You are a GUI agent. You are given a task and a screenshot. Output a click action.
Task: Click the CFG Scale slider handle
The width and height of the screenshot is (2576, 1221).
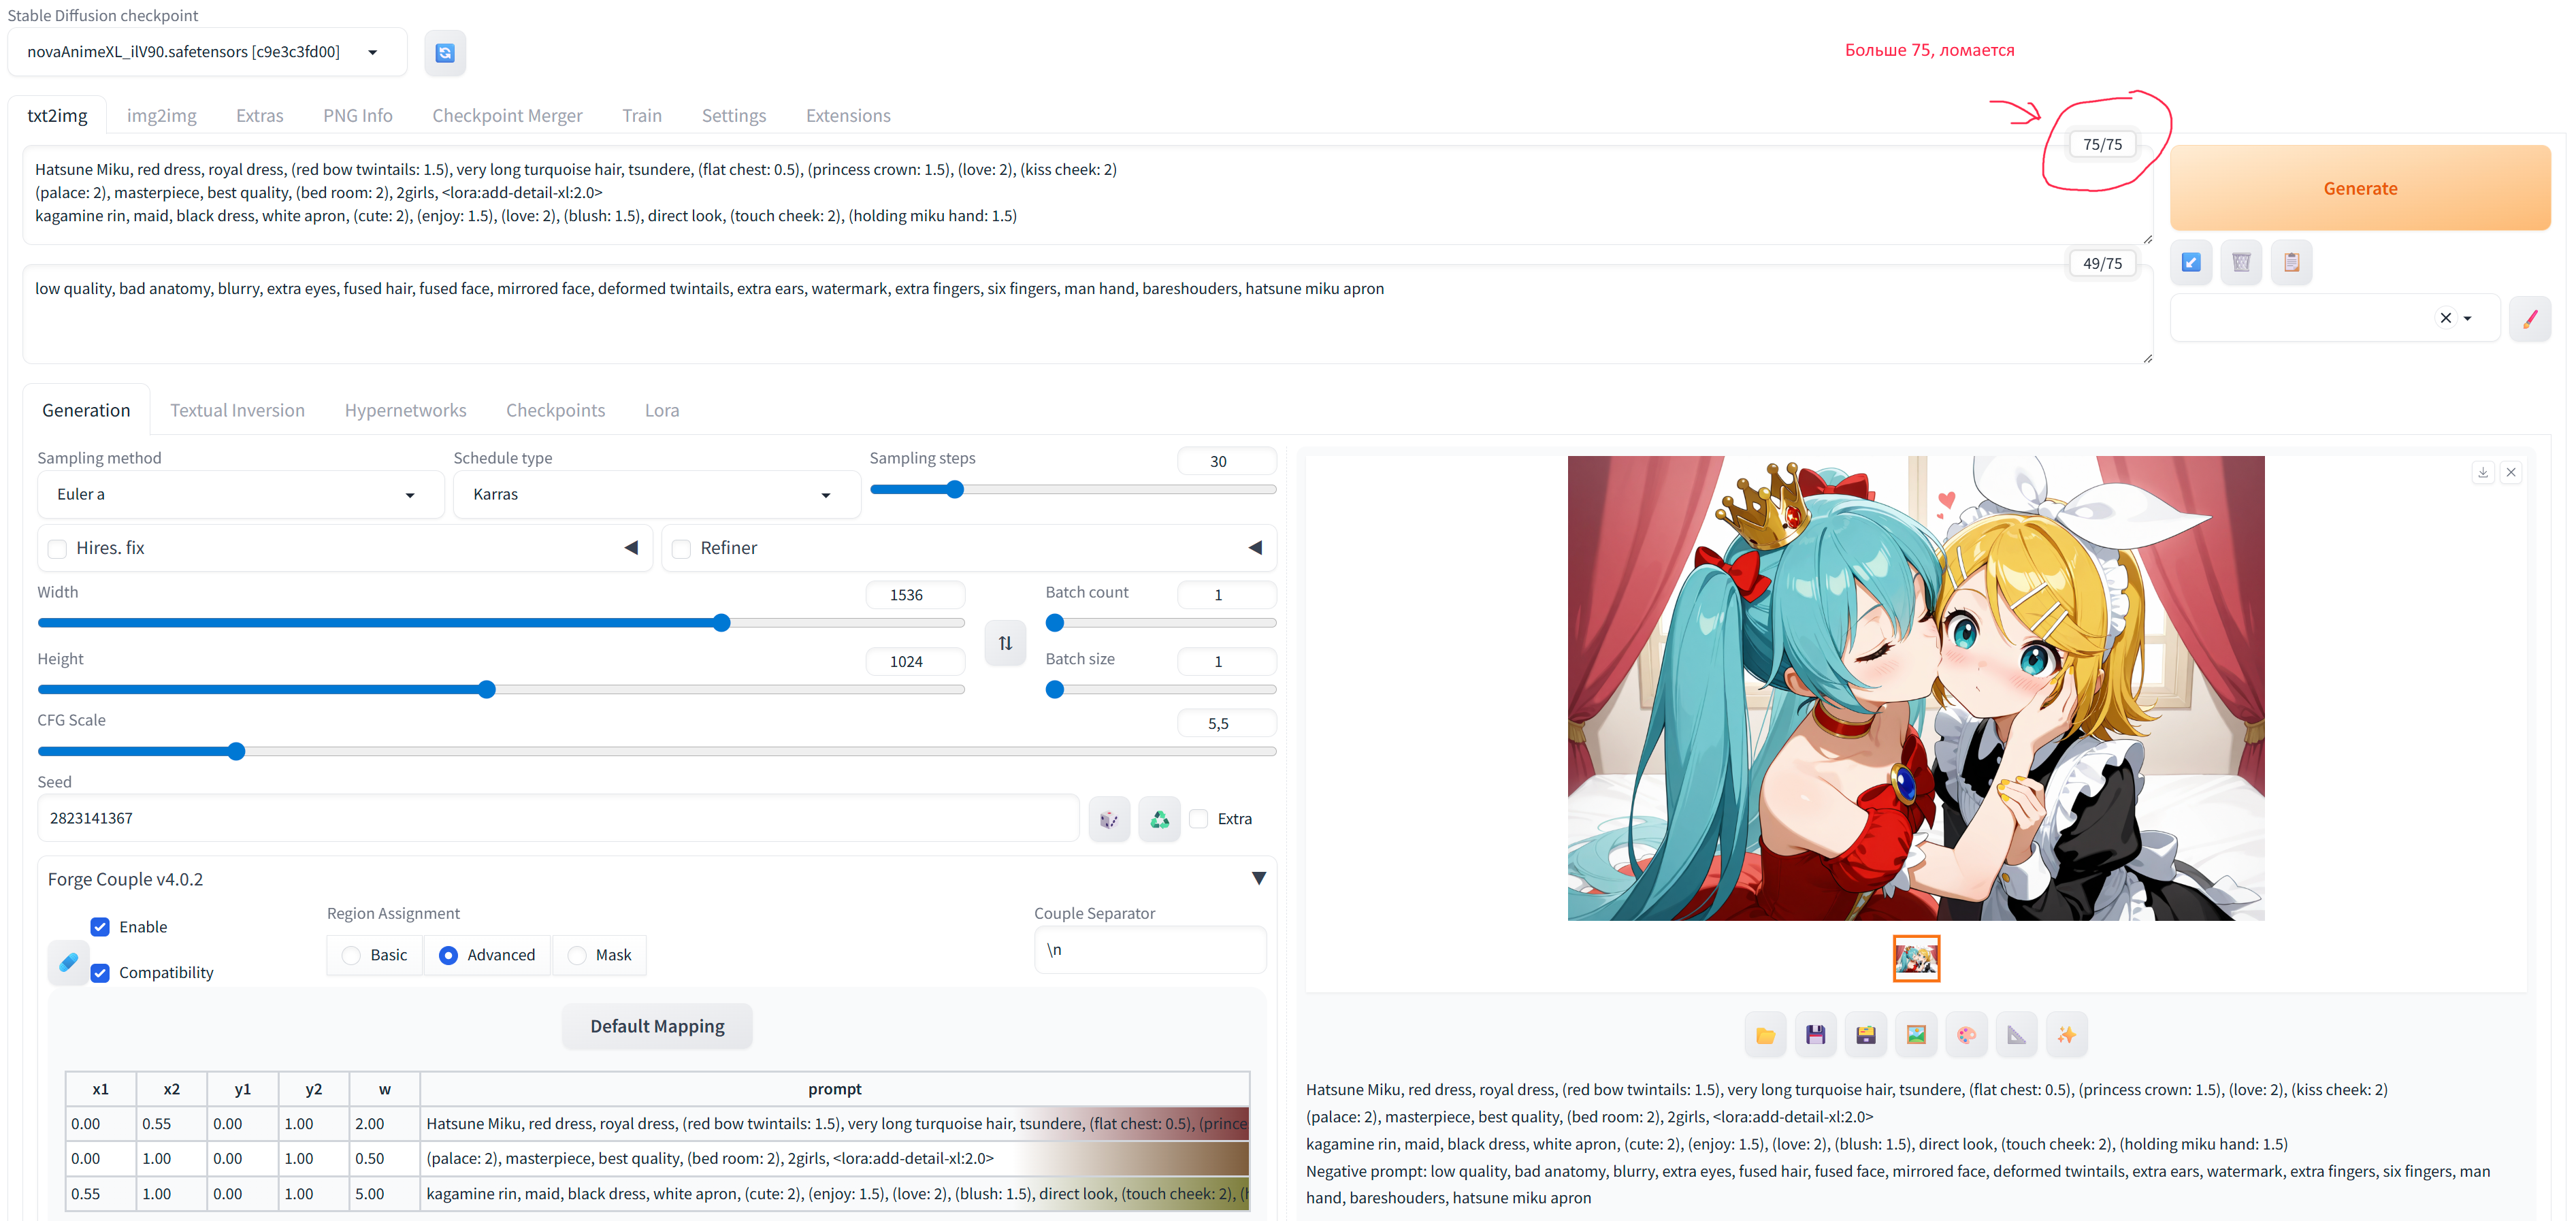(236, 751)
